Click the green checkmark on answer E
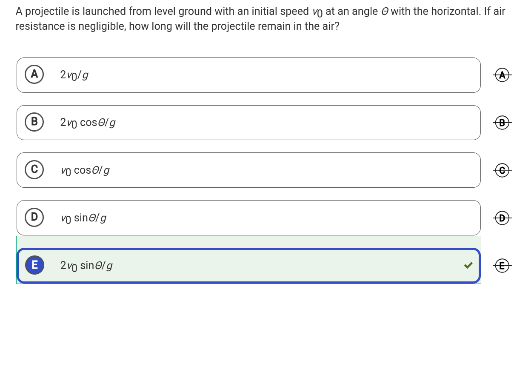 pyautogui.click(x=468, y=266)
